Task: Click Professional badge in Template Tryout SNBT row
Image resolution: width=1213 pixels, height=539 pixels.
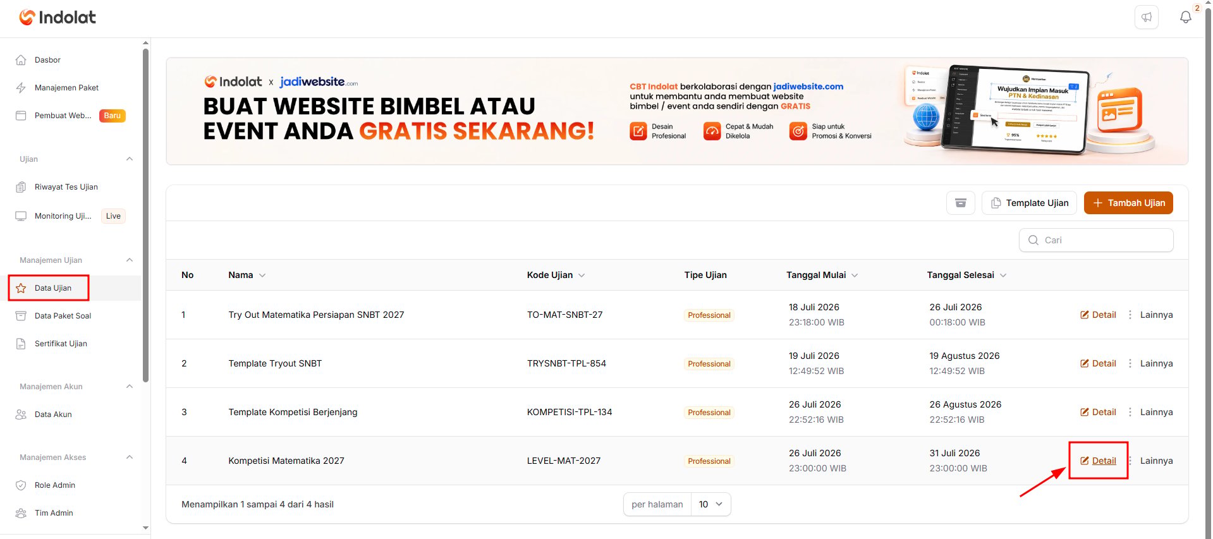Action: point(709,364)
